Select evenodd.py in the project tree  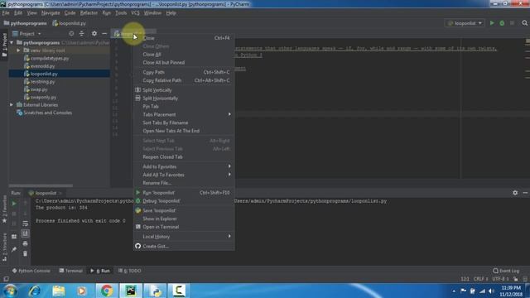click(x=42, y=66)
